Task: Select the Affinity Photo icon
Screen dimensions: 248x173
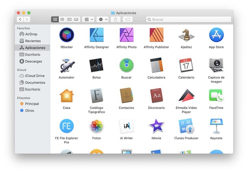Action: click(x=126, y=35)
